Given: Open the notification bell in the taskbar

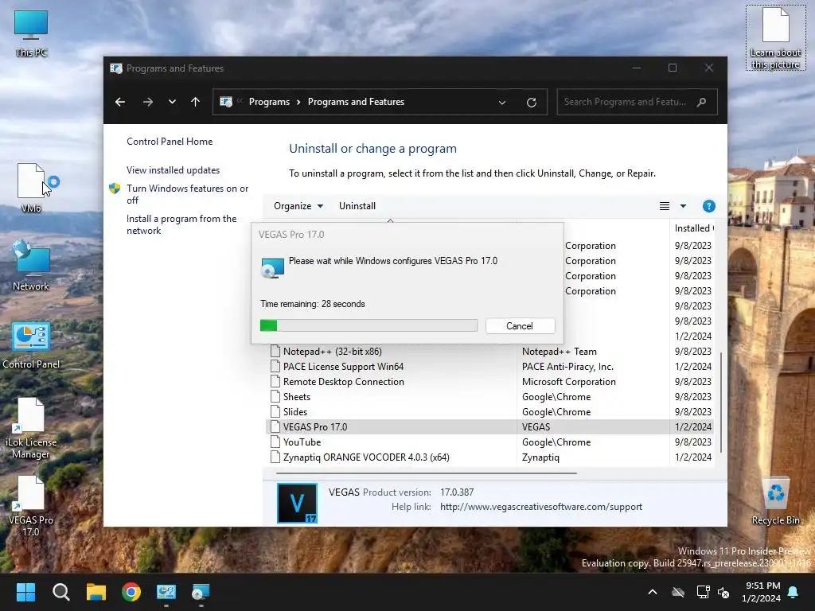Looking at the screenshot, I should (794, 592).
